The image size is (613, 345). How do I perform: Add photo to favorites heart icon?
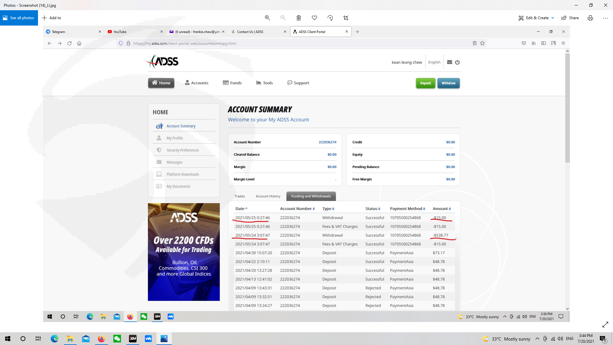pyautogui.click(x=314, y=18)
